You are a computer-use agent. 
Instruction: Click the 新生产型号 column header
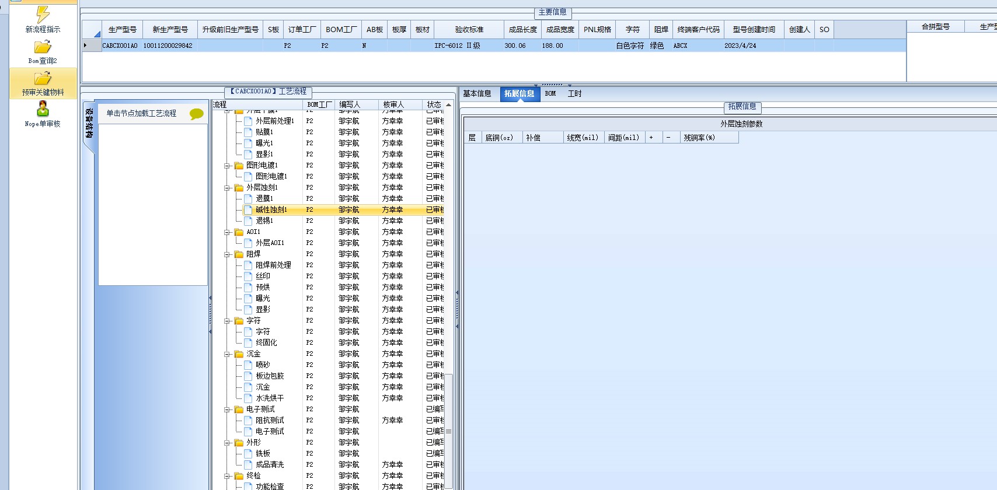(170, 30)
